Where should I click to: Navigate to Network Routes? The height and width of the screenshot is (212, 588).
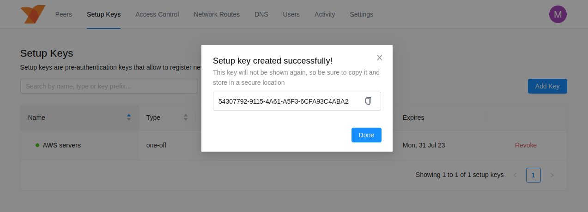[217, 14]
